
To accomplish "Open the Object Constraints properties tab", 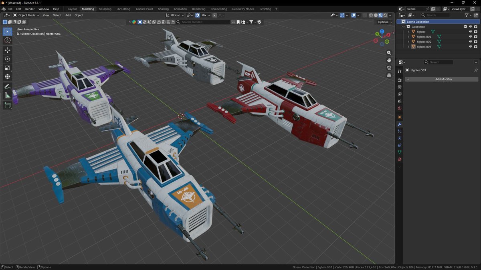I will coord(400,145).
